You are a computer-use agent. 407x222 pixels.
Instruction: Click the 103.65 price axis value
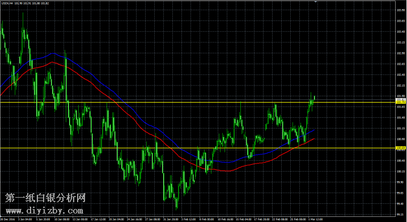[401, 21]
